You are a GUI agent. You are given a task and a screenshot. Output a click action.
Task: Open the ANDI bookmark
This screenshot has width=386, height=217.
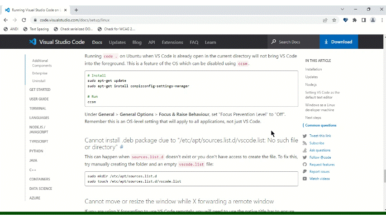point(11,29)
